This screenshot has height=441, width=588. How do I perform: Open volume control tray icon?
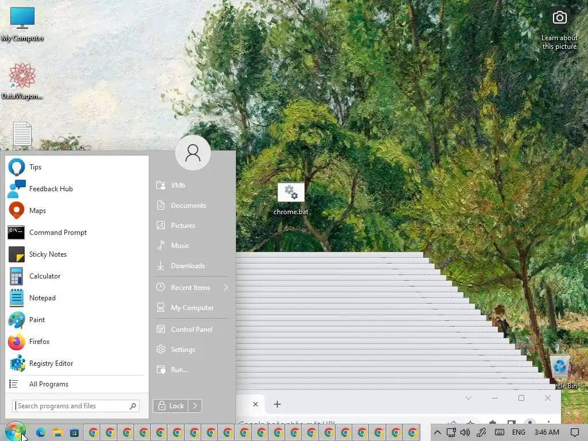[x=465, y=432]
